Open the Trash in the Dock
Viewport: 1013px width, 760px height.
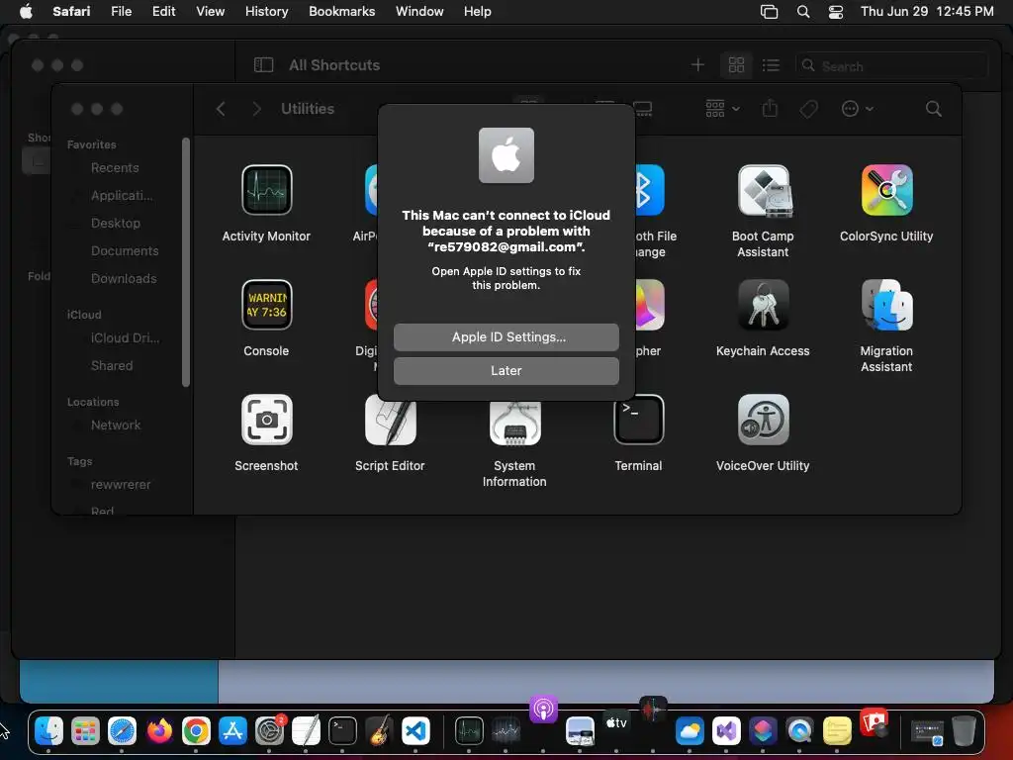click(x=964, y=731)
